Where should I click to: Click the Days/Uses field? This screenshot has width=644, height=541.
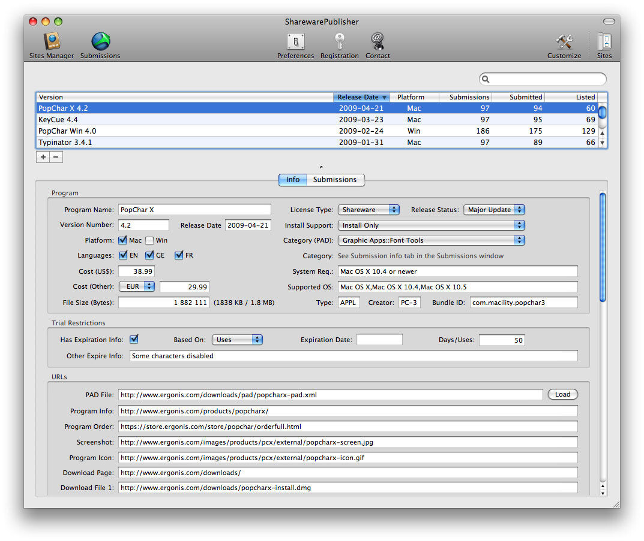pos(502,340)
